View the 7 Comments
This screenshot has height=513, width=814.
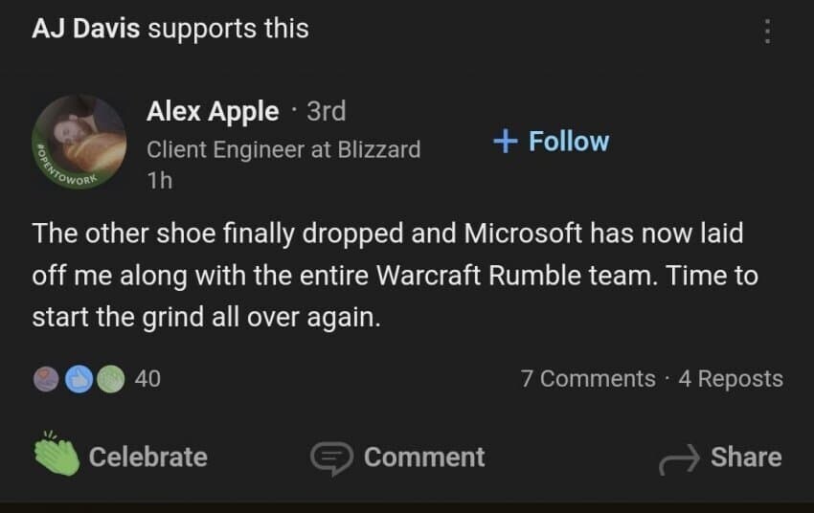(588, 379)
